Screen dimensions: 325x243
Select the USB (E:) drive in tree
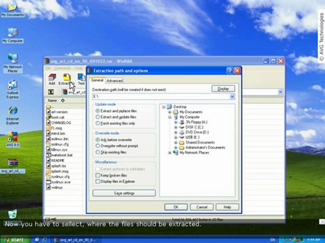click(189, 137)
